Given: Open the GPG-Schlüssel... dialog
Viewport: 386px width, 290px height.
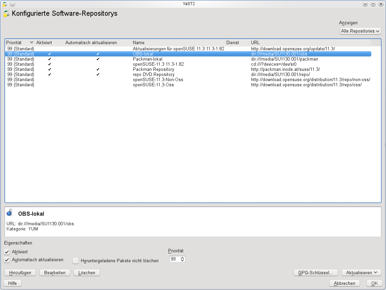Looking at the screenshot, I should point(315,273).
